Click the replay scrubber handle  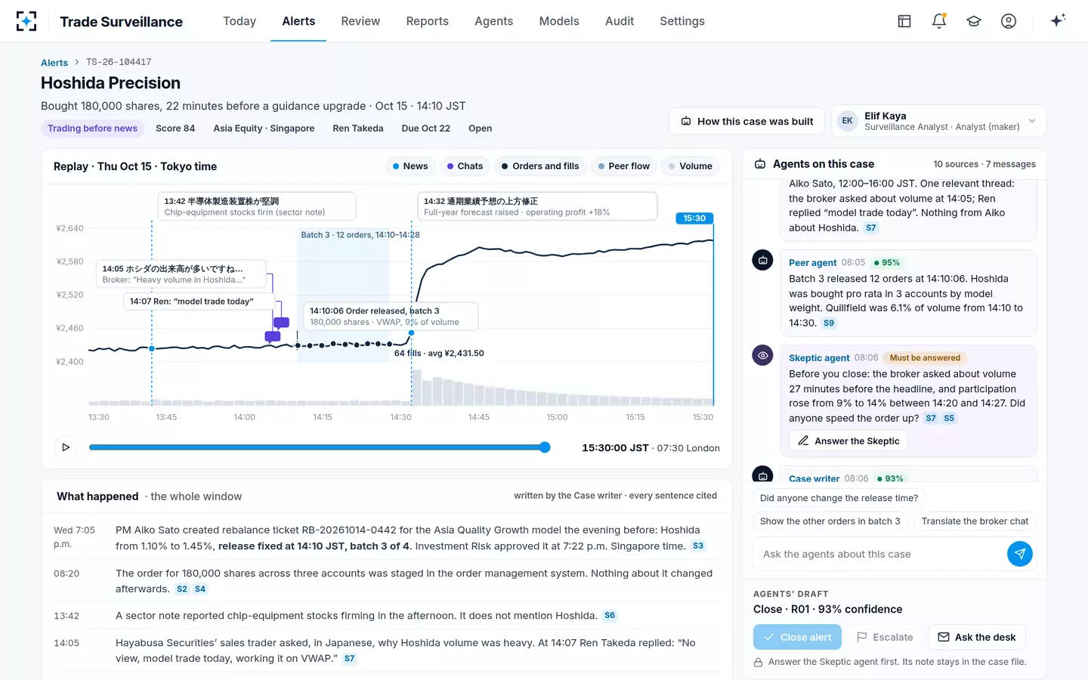[545, 447]
